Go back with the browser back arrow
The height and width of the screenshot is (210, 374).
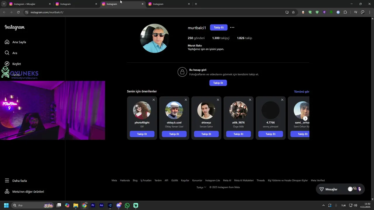tap(4, 12)
